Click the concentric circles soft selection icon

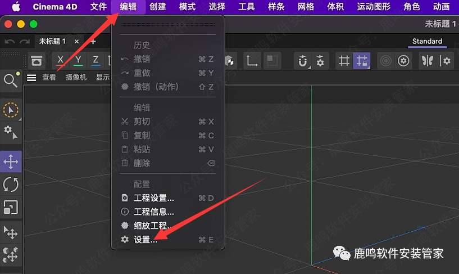(386, 61)
